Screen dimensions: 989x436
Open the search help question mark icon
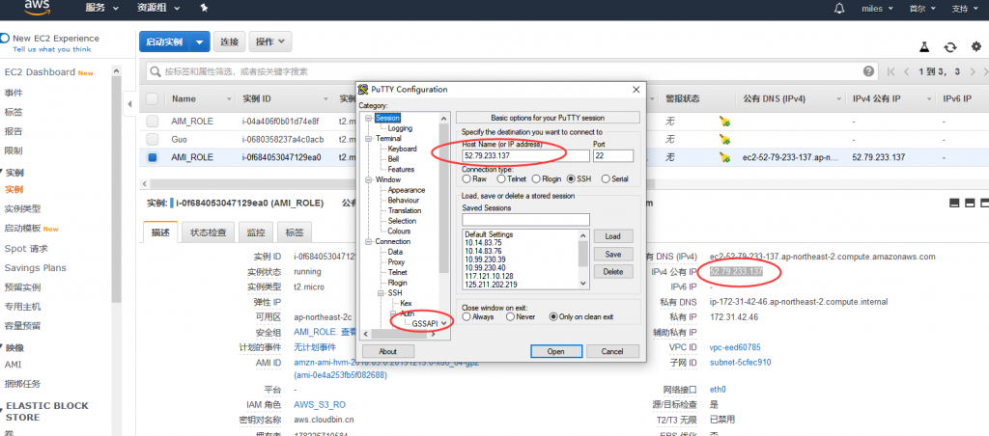[868, 71]
